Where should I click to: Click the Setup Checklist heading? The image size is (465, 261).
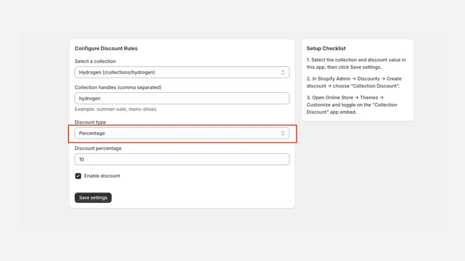tap(326, 48)
